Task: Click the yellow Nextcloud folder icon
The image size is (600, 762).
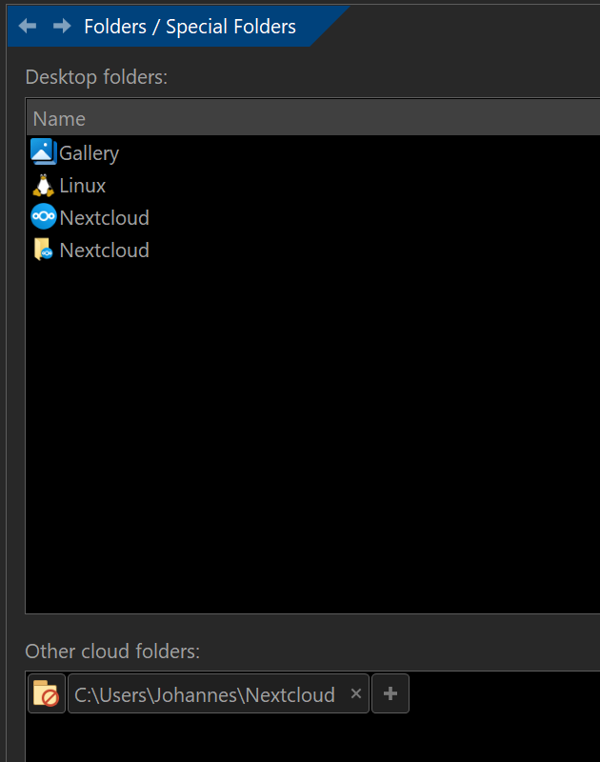Action: (43, 251)
